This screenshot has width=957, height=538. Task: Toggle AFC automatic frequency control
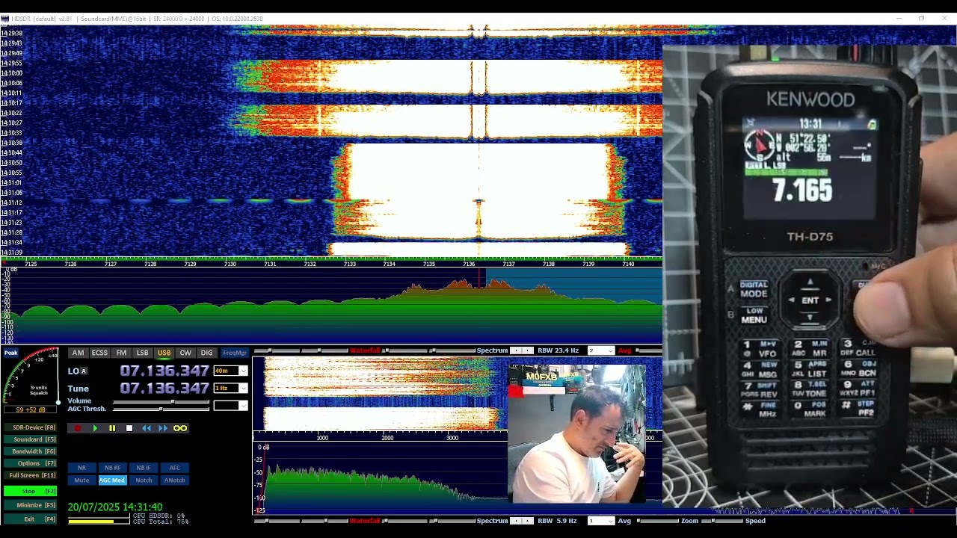coord(174,468)
